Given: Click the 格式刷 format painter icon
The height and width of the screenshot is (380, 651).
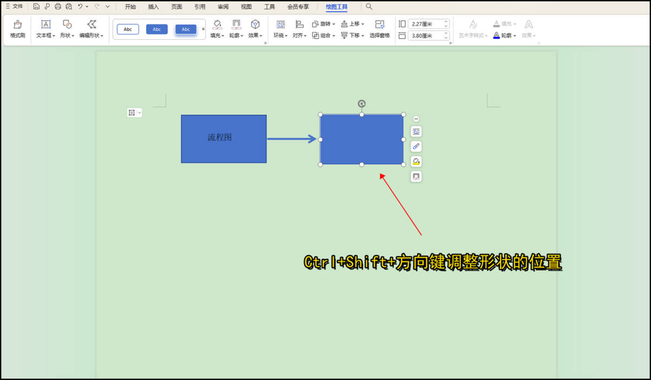Looking at the screenshot, I should coord(17,24).
